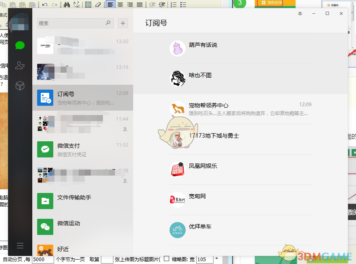Select the numbered list toolbar icon
This screenshot has height=264, width=356.
tap(173, 4)
